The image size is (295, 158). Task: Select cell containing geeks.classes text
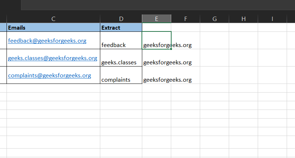[x=121, y=58]
